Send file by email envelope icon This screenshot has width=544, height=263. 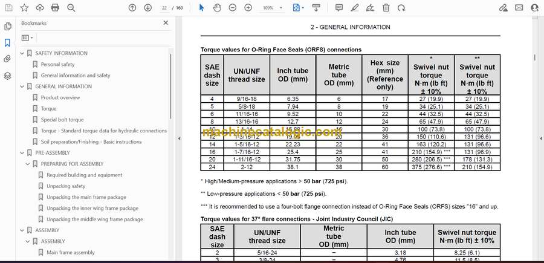click(x=519, y=8)
